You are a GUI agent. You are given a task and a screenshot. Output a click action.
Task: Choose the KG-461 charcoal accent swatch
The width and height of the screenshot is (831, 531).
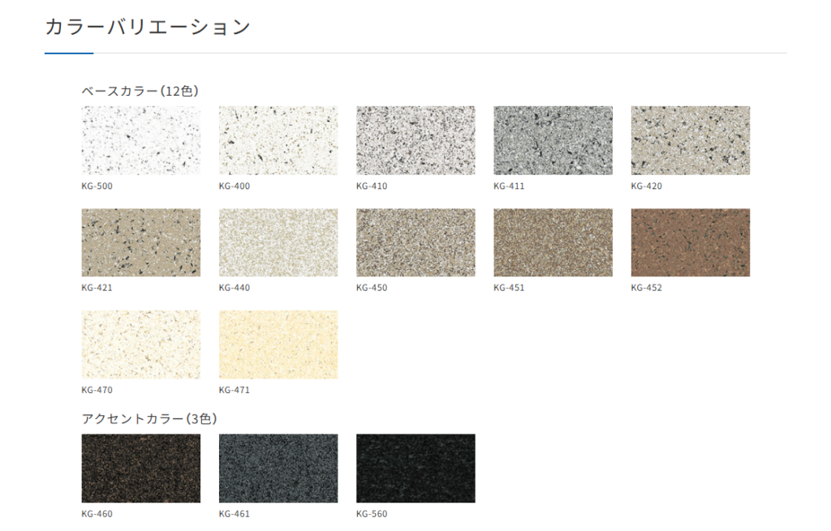click(278, 468)
